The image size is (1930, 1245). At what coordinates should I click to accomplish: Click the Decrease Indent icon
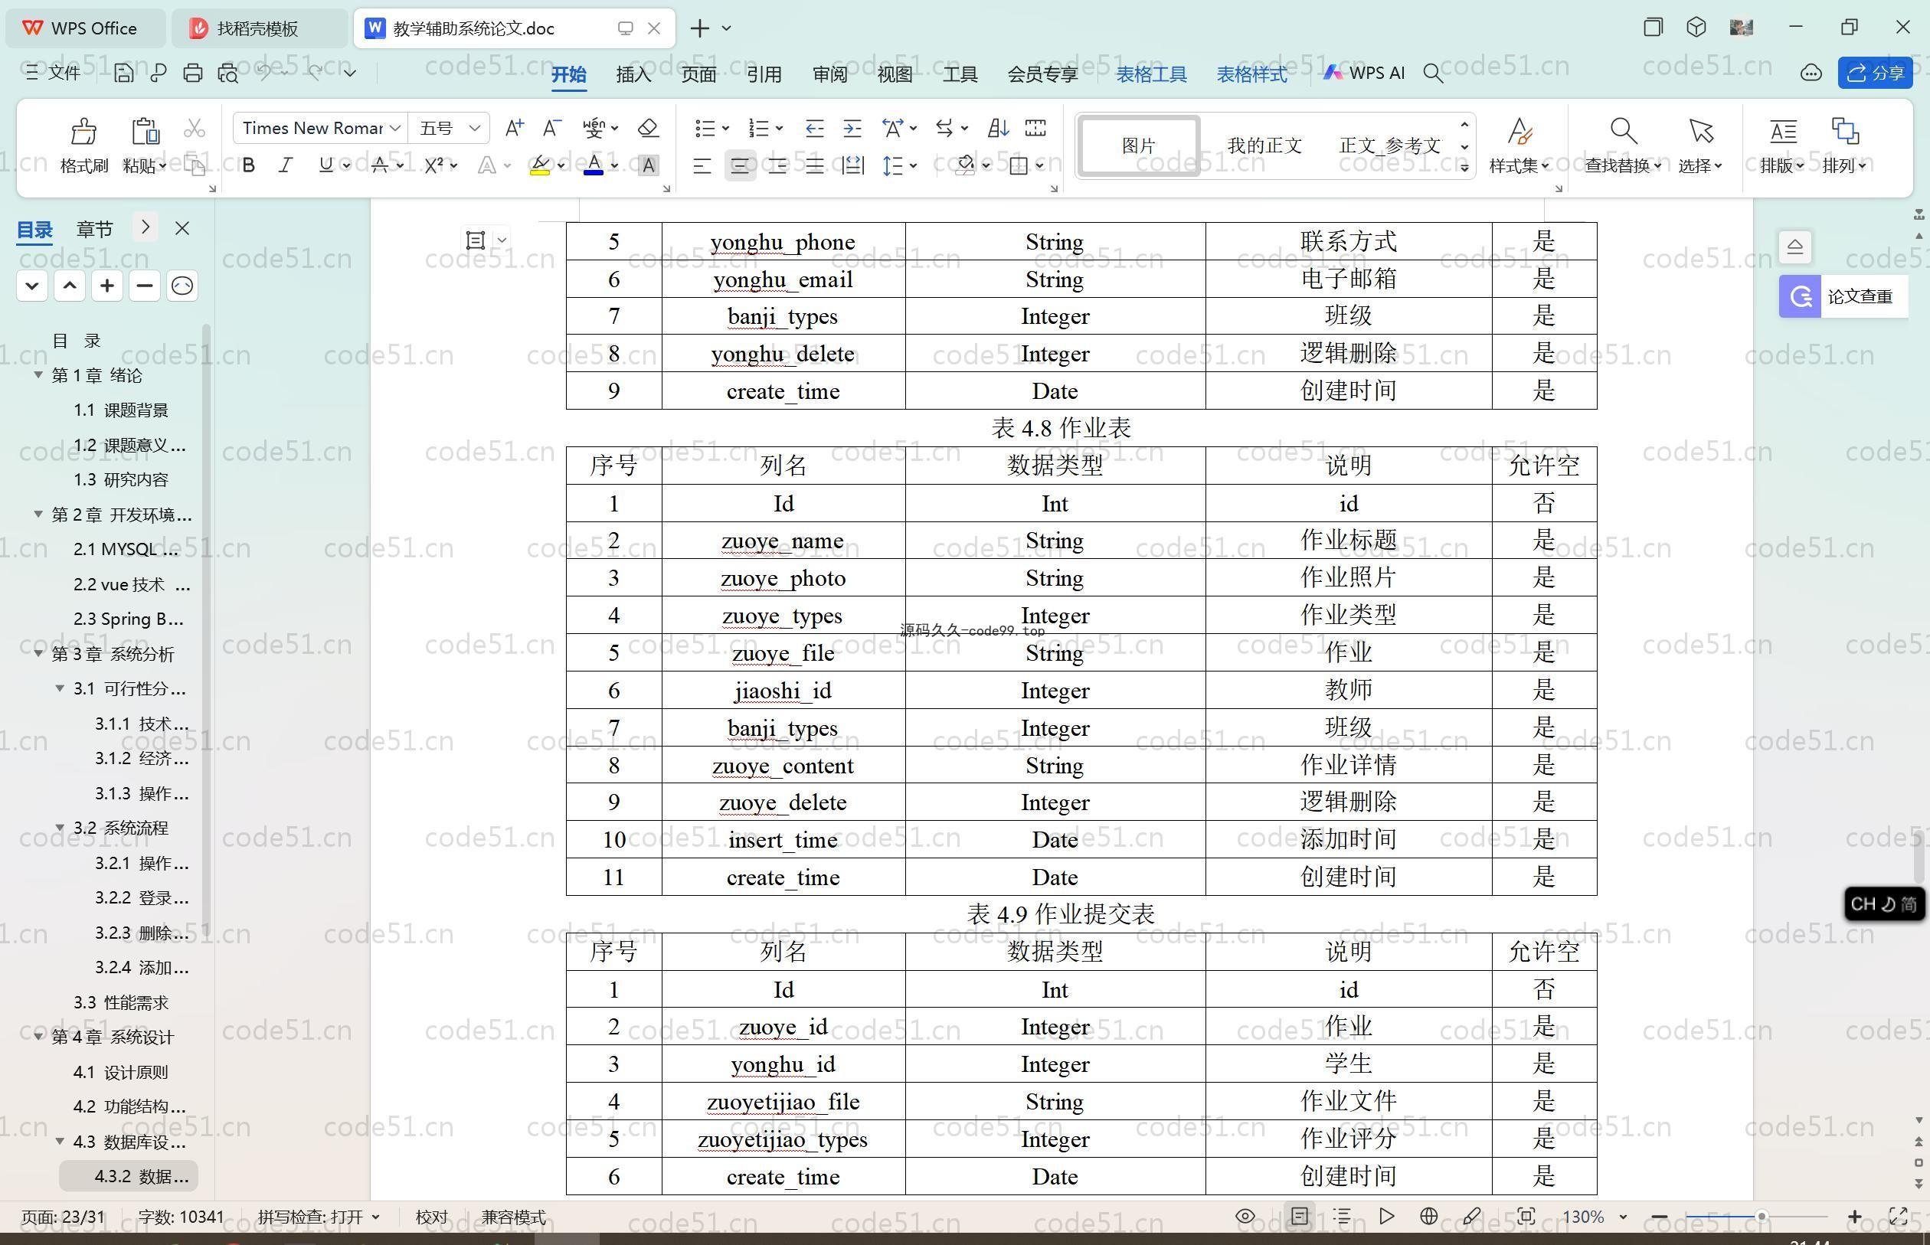[x=814, y=128]
